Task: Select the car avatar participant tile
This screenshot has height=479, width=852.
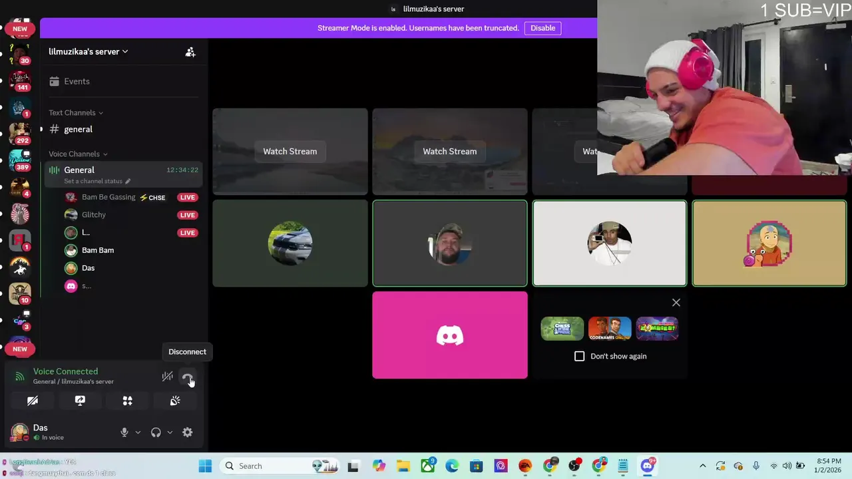Action: pyautogui.click(x=290, y=243)
